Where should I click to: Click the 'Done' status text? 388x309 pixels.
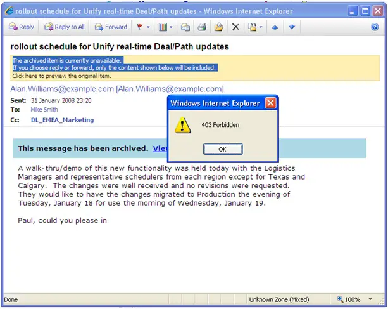coord(11,299)
